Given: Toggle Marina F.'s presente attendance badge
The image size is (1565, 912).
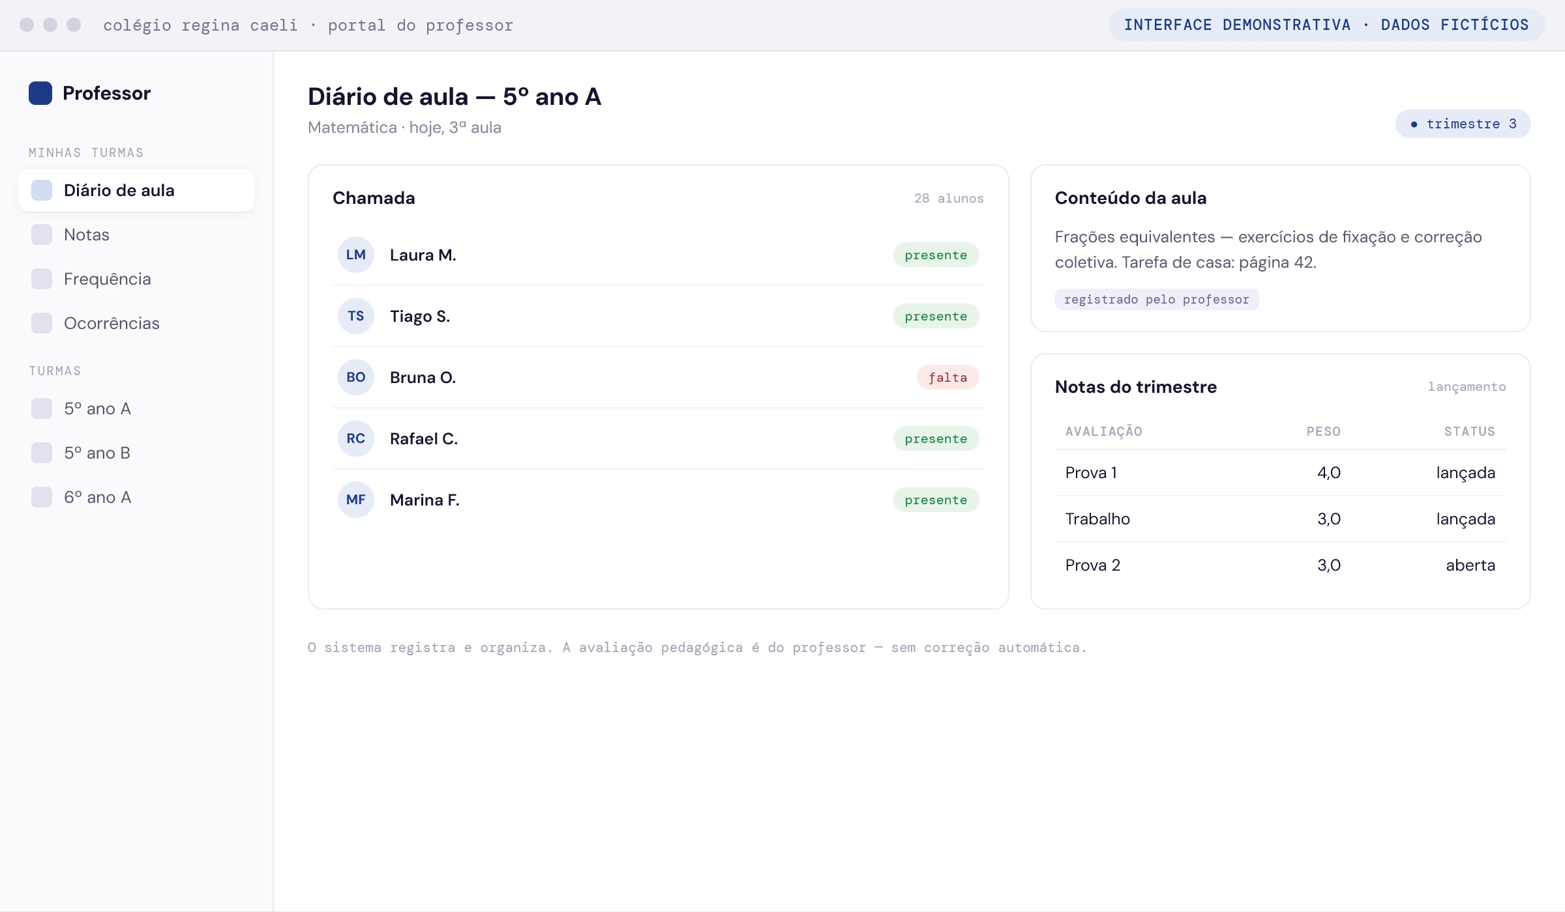Looking at the screenshot, I should [x=936, y=500].
